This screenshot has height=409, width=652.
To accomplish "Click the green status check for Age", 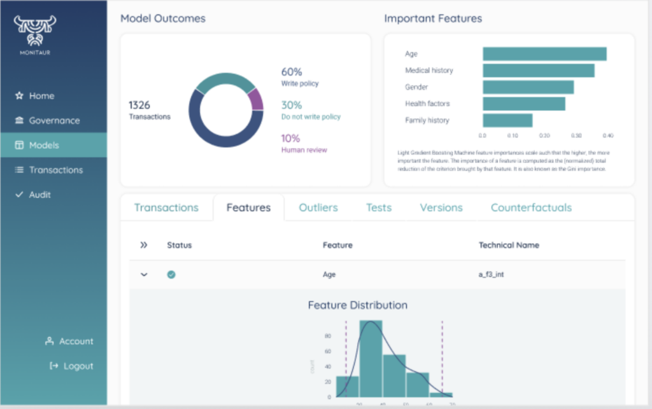I will point(171,274).
